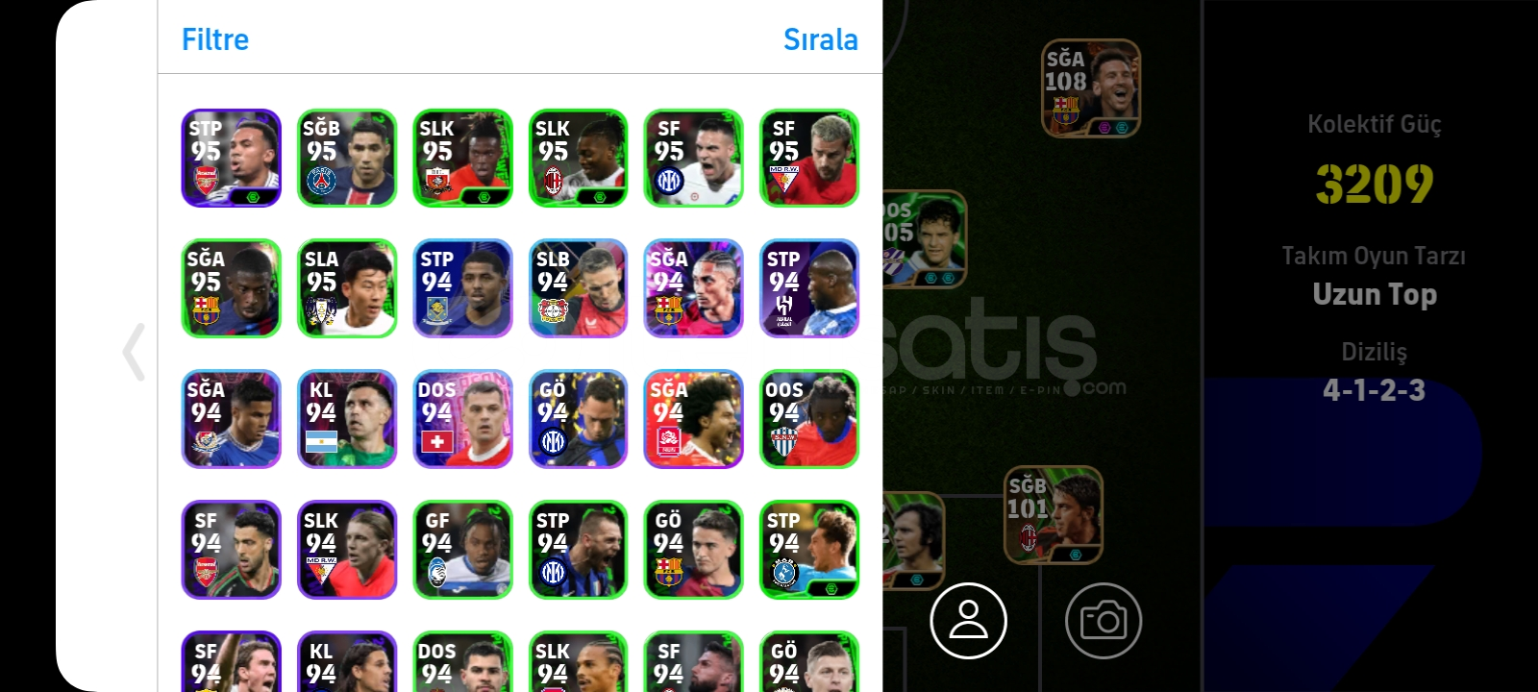Image resolution: width=1538 pixels, height=692 pixels.
Task: Choose the Barcelona GÖ 94 card
Action: pyautogui.click(x=693, y=550)
